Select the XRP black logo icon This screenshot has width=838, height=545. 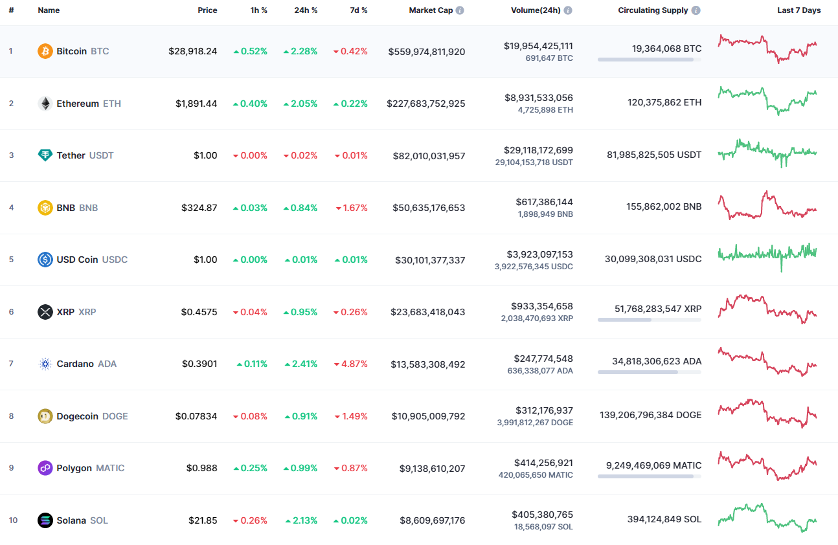click(x=44, y=311)
